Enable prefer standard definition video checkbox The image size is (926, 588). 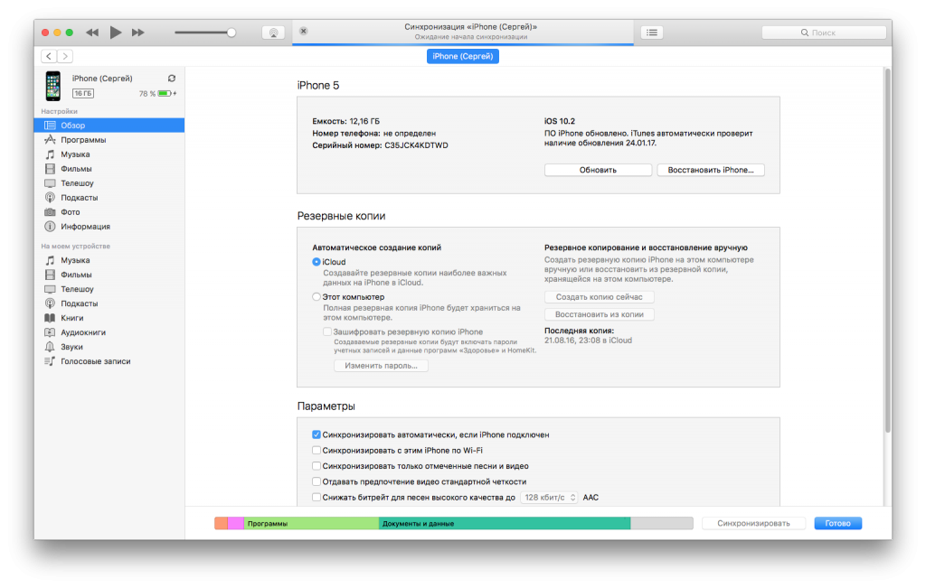(x=317, y=481)
